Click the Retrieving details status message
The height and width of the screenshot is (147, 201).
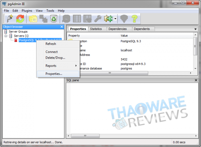click(33, 142)
